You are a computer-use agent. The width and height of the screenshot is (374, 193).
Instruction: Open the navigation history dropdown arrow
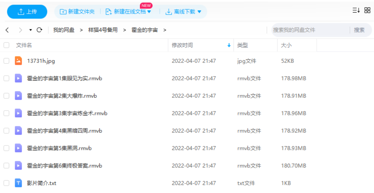pyautogui.click(x=30, y=30)
